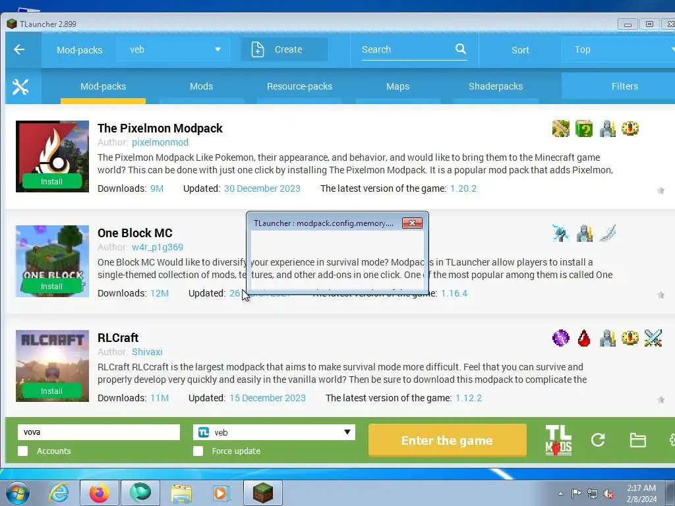Open the Windows Start menu
Viewport: 675px width, 506px height.
click(x=18, y=493)
